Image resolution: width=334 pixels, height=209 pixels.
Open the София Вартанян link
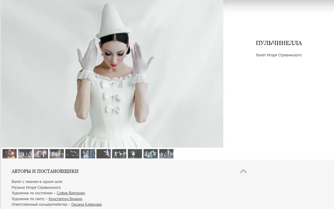click(x=71, y=193)
